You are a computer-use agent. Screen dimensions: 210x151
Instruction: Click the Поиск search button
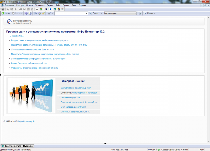94,13
